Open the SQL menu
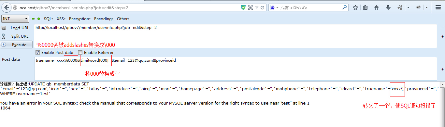This screenshot has width=445, height=127. point(48,19)
